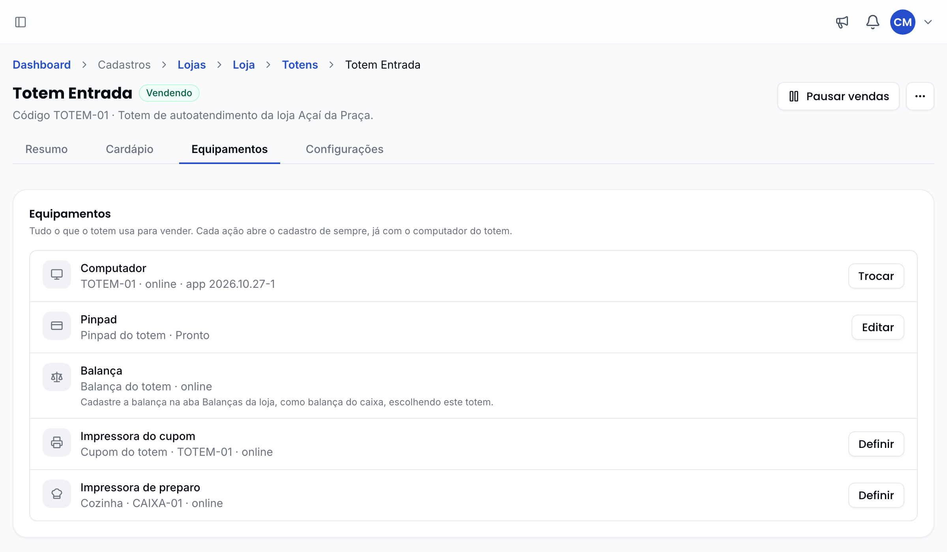Click 'Balança do totem · online' text
This screenshot has width=947, height=552.
(146, 386)
